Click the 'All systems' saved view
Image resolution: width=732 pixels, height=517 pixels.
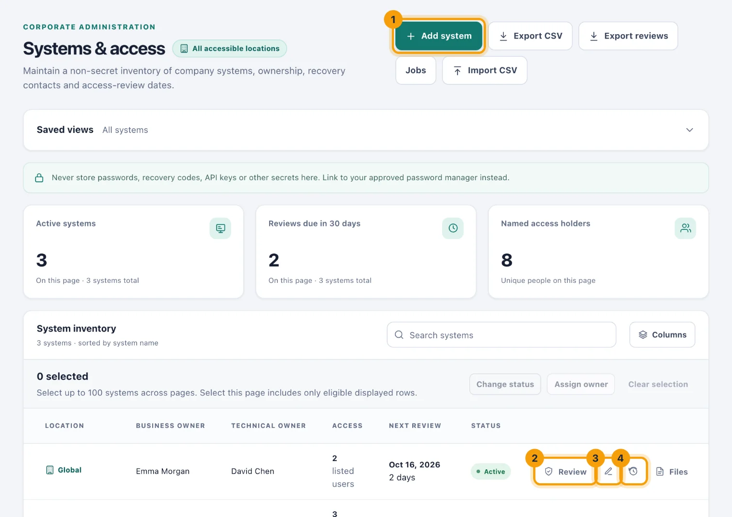tap(125, 130)
